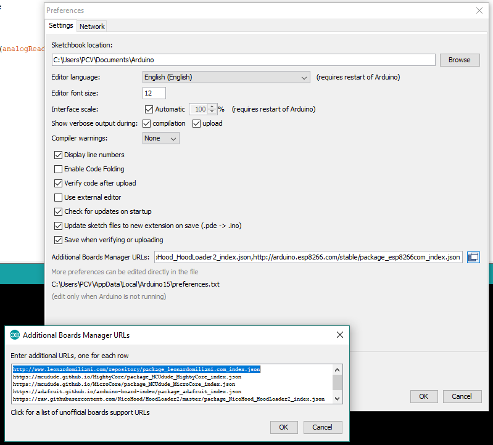Select the MightyCore package URL row
Image resolution: width=493 pixels, height=445 pixels.
(127, 377)
